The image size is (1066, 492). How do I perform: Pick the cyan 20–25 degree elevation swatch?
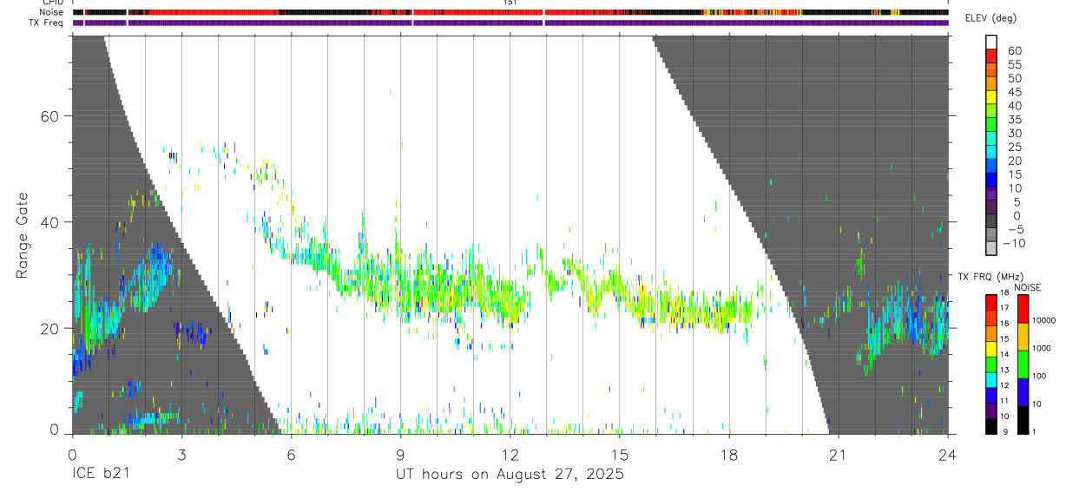pyautogui.click(x=991, y=154)
